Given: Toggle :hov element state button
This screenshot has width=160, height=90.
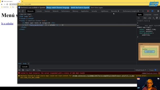Looking at the screenshot, I should 145,18.
